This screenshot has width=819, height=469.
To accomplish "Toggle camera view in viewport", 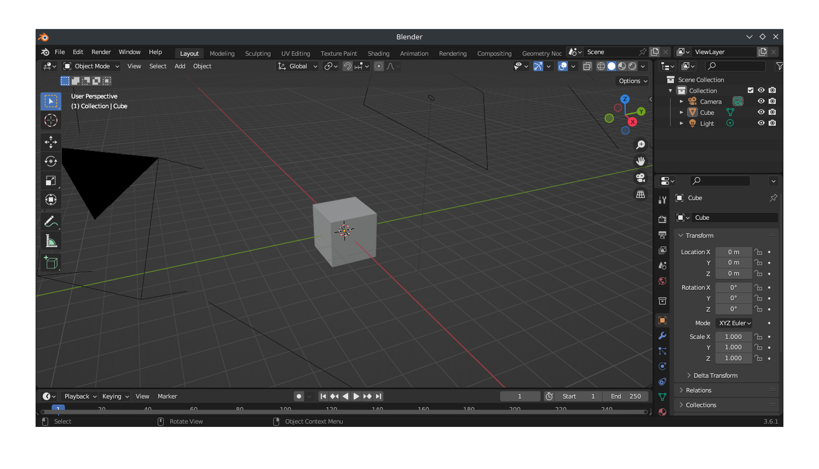I will point(640,178).
